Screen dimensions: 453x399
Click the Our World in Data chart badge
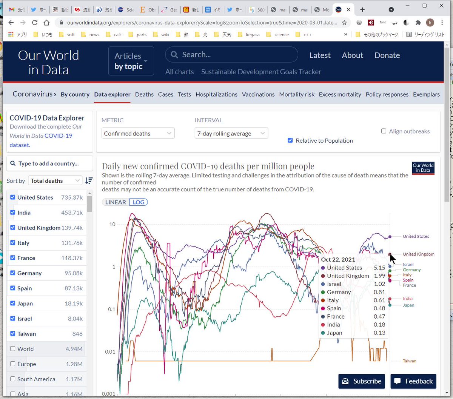(x=423, y=168)
